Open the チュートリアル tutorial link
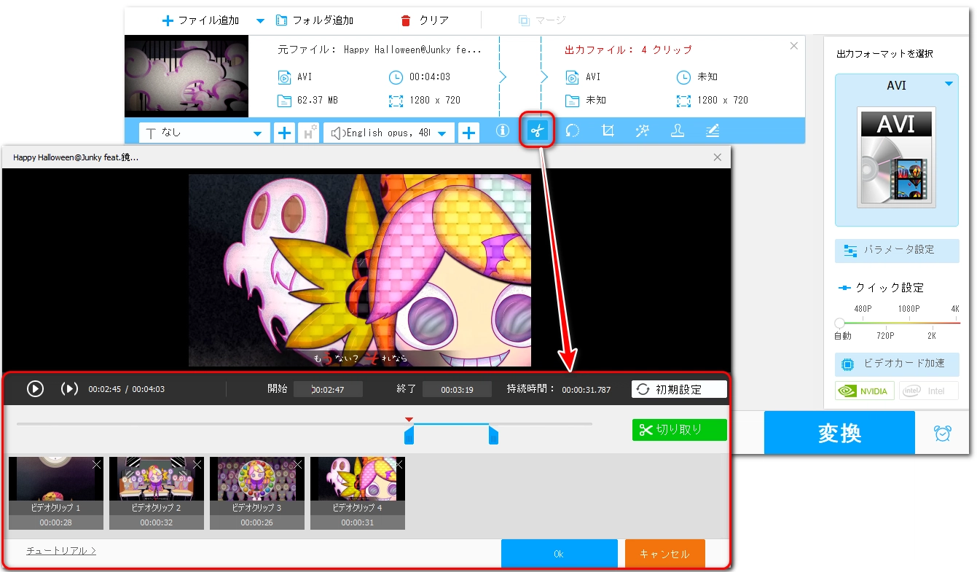Screen dimensions: 977x572 coord(61,551)
